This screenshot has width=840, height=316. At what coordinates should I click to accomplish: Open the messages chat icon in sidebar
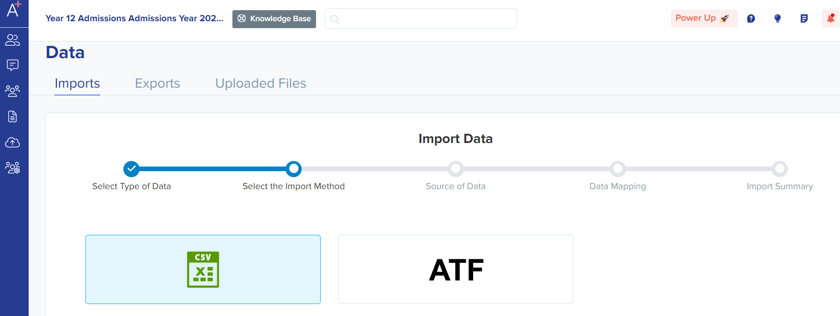(12, 65)
